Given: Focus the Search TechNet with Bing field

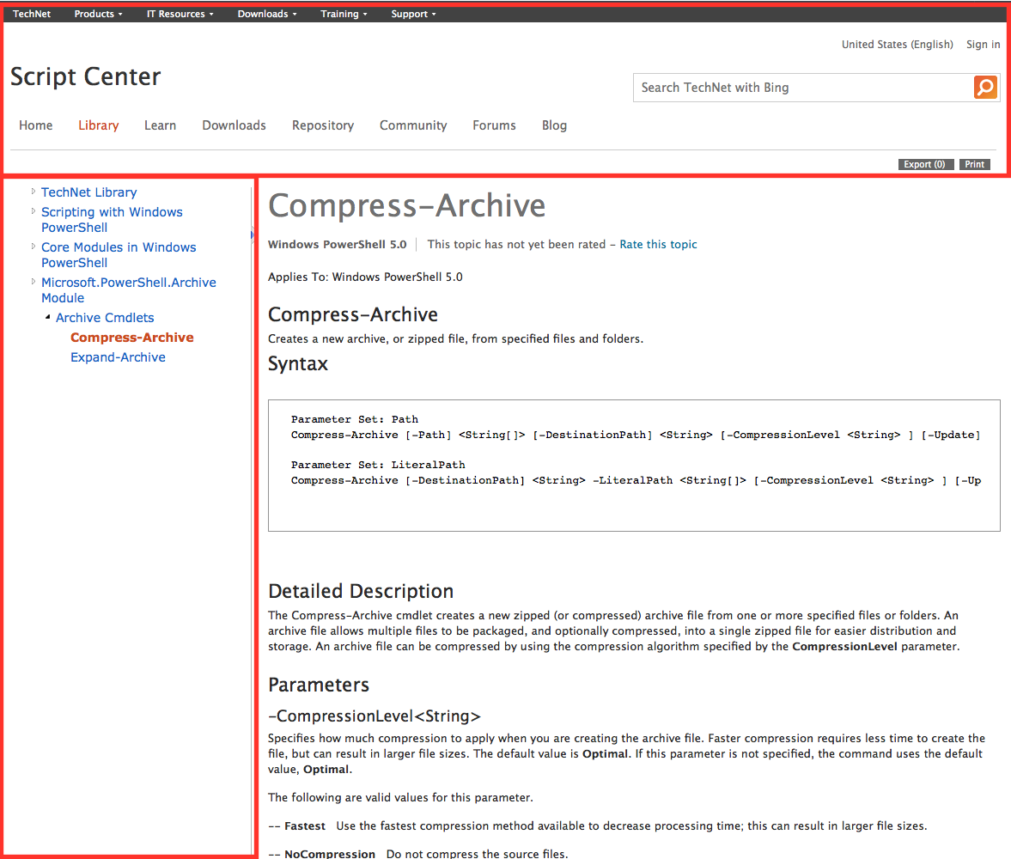Looking at the screenshot, I should [x=803, y=88].
